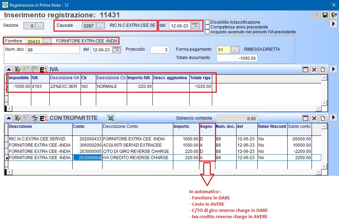Click the IVA 'E' sort arrows icon

(43, 69)
